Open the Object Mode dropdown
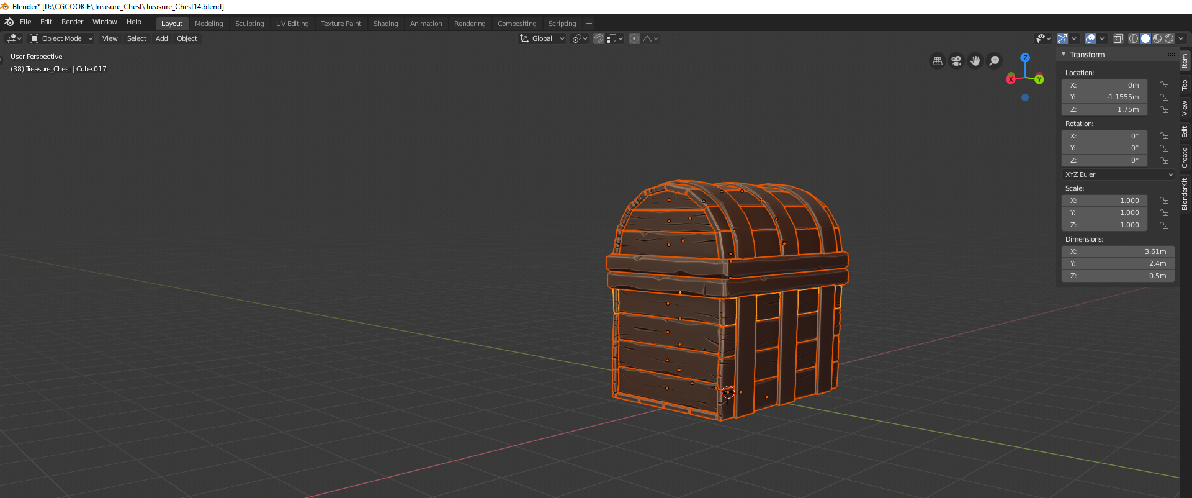This screenshot has height=498, width=1192. 61,38
